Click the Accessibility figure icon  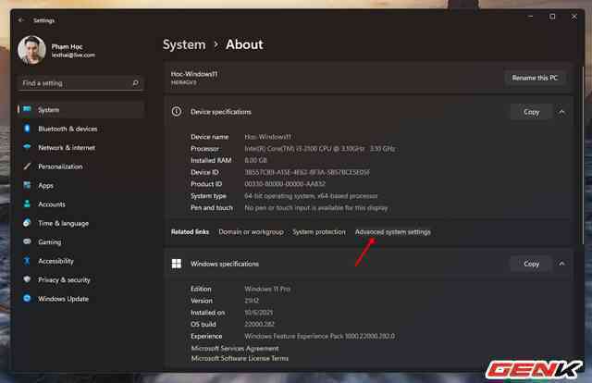(x=27, y=261)
